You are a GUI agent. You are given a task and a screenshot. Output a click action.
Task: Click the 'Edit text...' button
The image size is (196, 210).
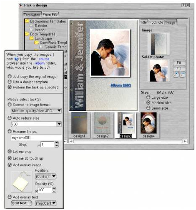click(x=21, y=203)
